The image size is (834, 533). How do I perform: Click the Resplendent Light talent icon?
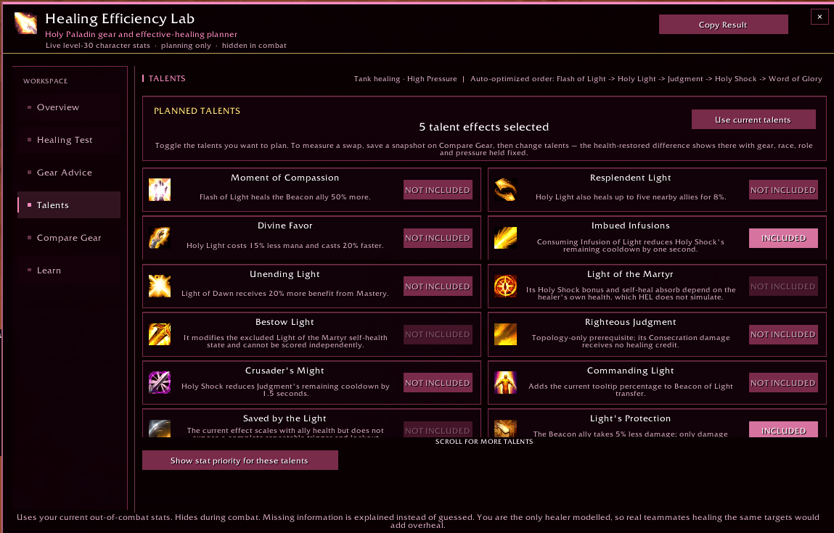point(505,190)
